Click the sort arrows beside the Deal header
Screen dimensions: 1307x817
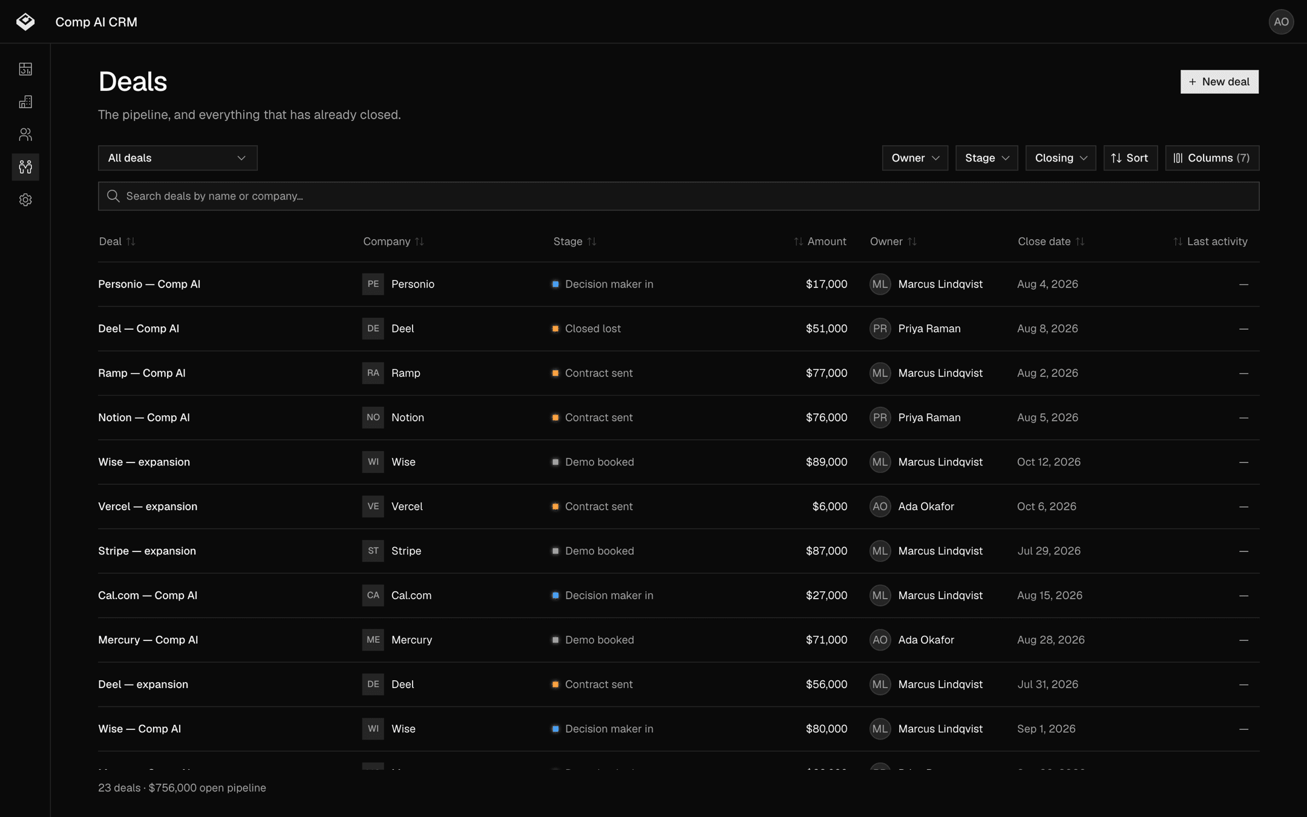coord(131,241)
